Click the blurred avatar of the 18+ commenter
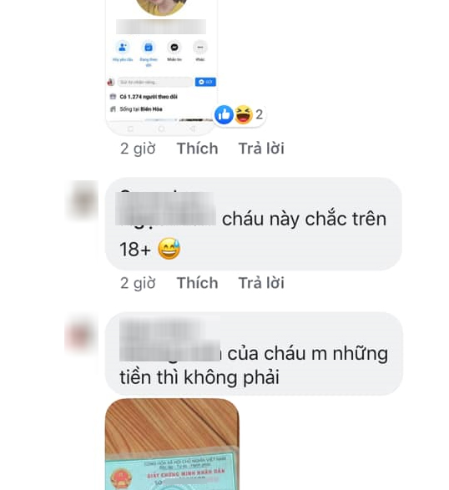Image resolution: width=449 pixels, height=490 pixels. click(x=82, y=200)
